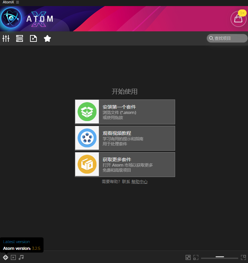Viewport: 248px width, 263px height.
Task: Open the 帮助中心 help center link
Action: [139, 182]
